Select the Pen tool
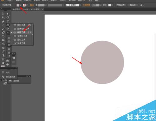 [x=3, y=21]
